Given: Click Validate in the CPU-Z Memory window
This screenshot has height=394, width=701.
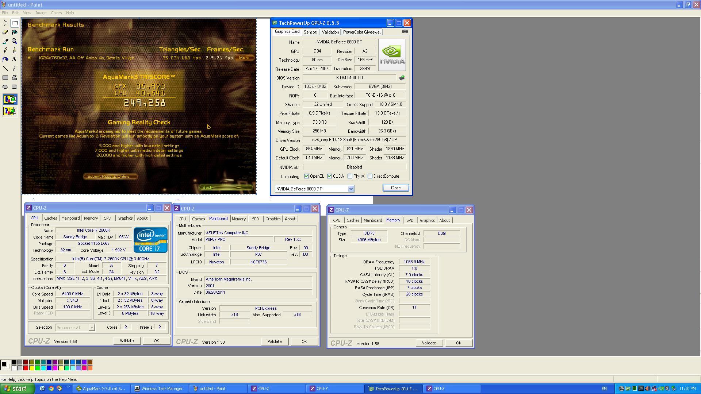Looking at the screenshot, I should click(x=429, y=343).
